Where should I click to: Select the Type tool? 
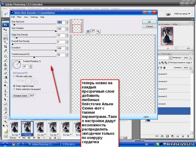click(x=5, y=95)
